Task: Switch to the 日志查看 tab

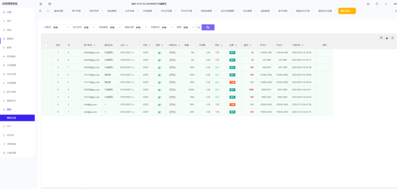Action: coord(247,11)
